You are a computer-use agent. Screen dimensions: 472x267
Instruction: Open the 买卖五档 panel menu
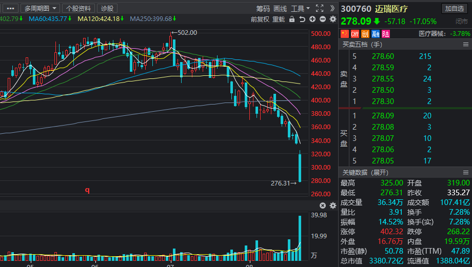pos(466,45)
